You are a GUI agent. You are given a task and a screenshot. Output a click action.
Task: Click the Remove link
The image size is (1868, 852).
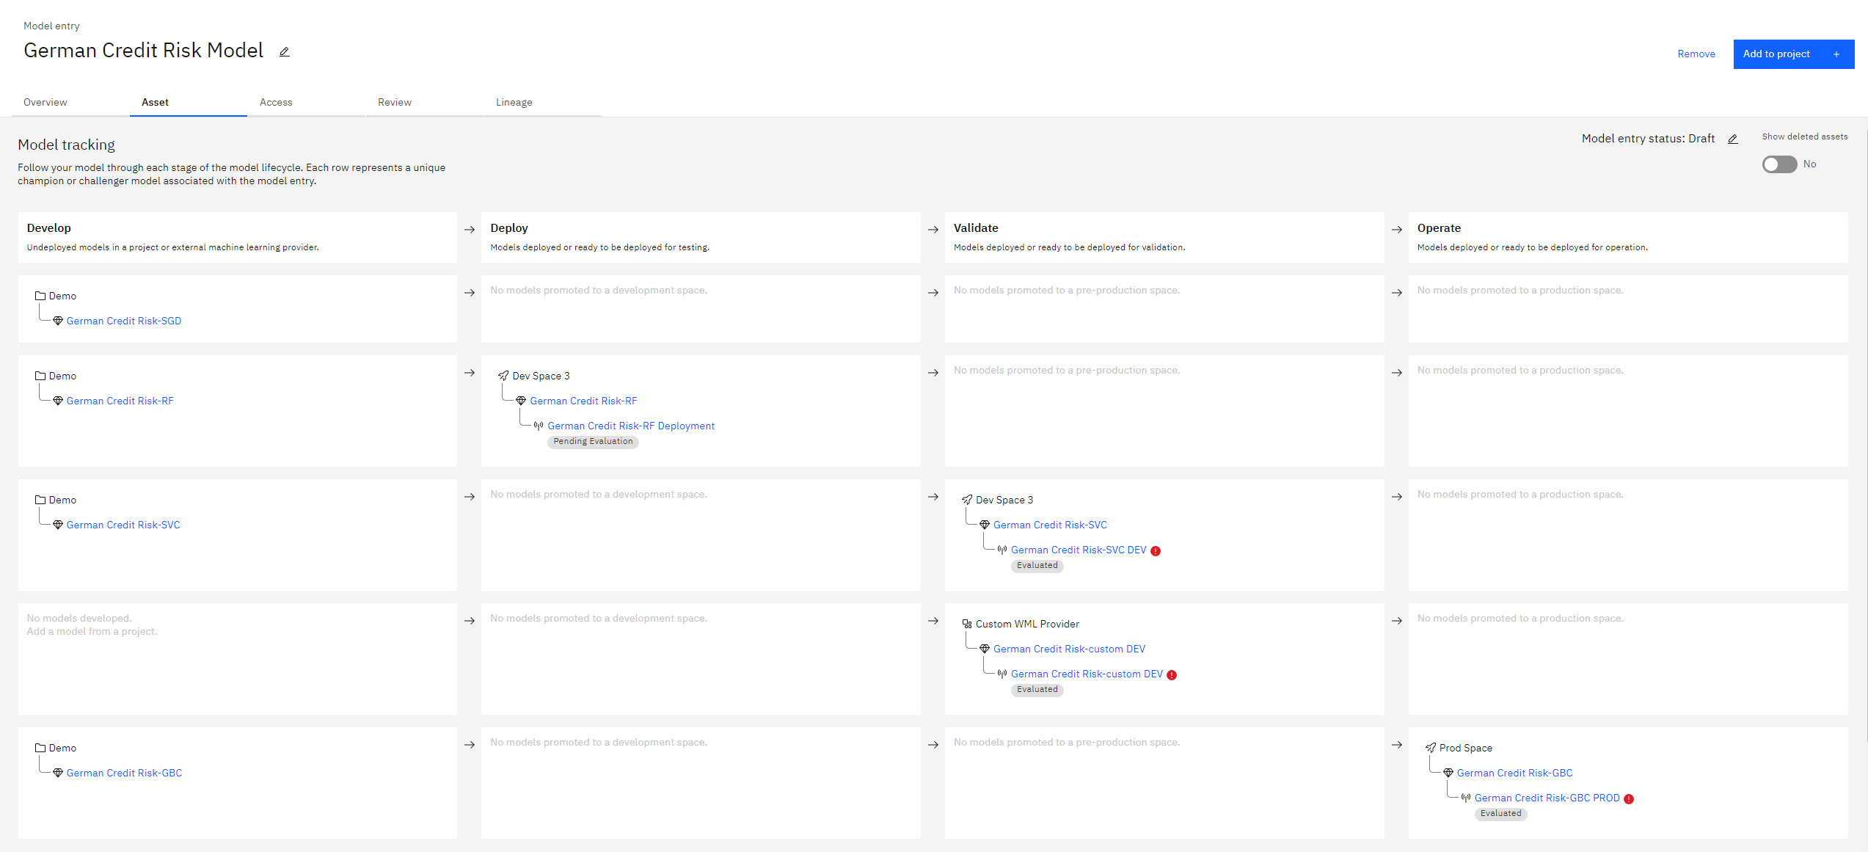click(1696, 54)
